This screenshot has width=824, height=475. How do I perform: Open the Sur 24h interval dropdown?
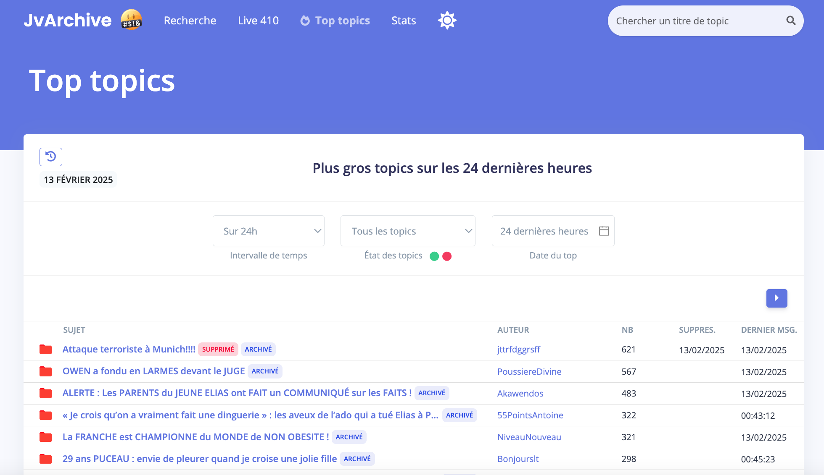[268, 230]
